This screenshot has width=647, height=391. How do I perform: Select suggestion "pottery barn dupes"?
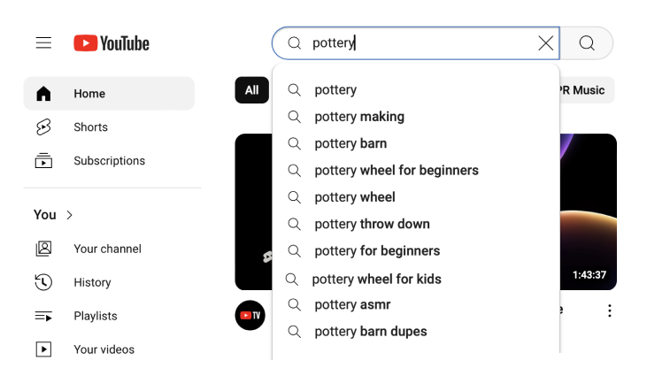(x=371, y=332)
